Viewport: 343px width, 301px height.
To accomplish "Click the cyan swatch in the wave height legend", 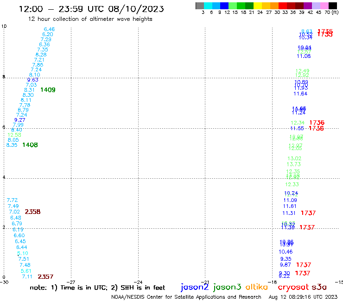I will pyautogui.click(x=208, y=6).
